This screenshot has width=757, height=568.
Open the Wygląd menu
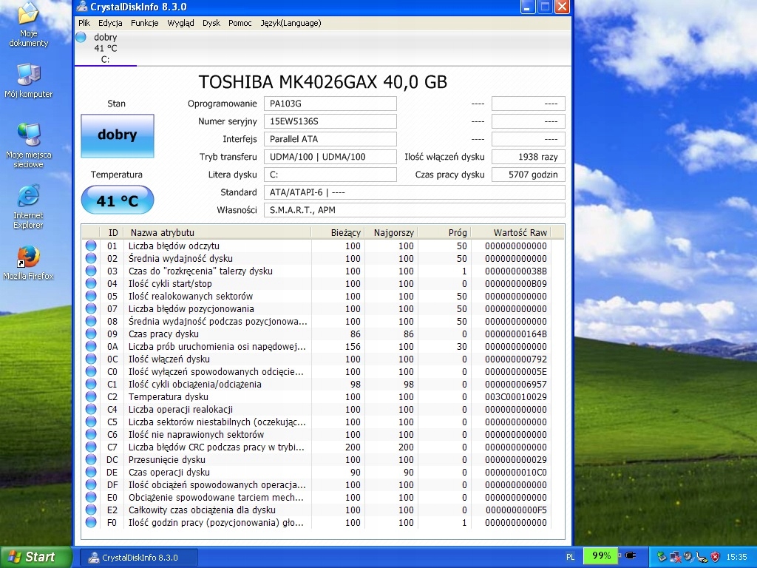pos(180,23)
